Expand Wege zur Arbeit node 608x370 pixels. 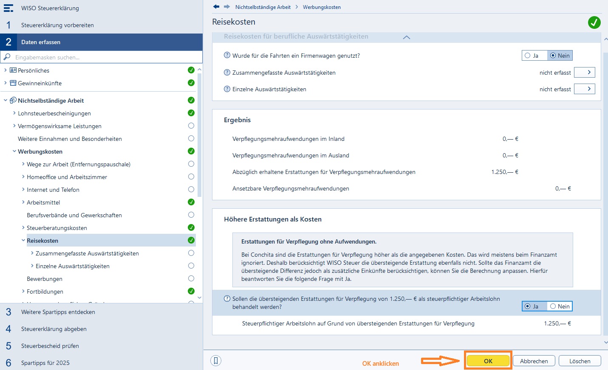(x=23, y=164)
